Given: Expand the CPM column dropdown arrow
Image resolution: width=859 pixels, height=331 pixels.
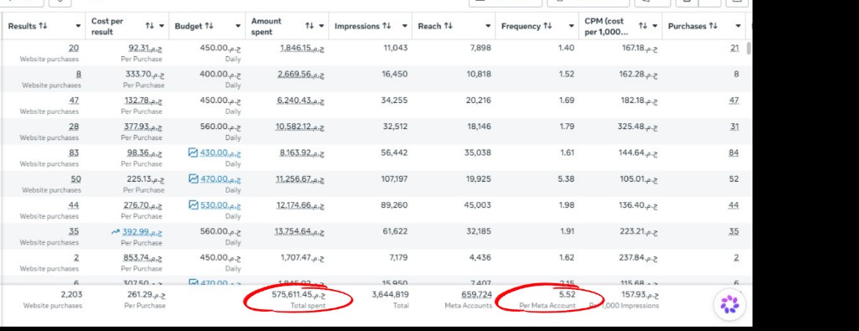Looking at the screenshot, I should tap(654, 26).
